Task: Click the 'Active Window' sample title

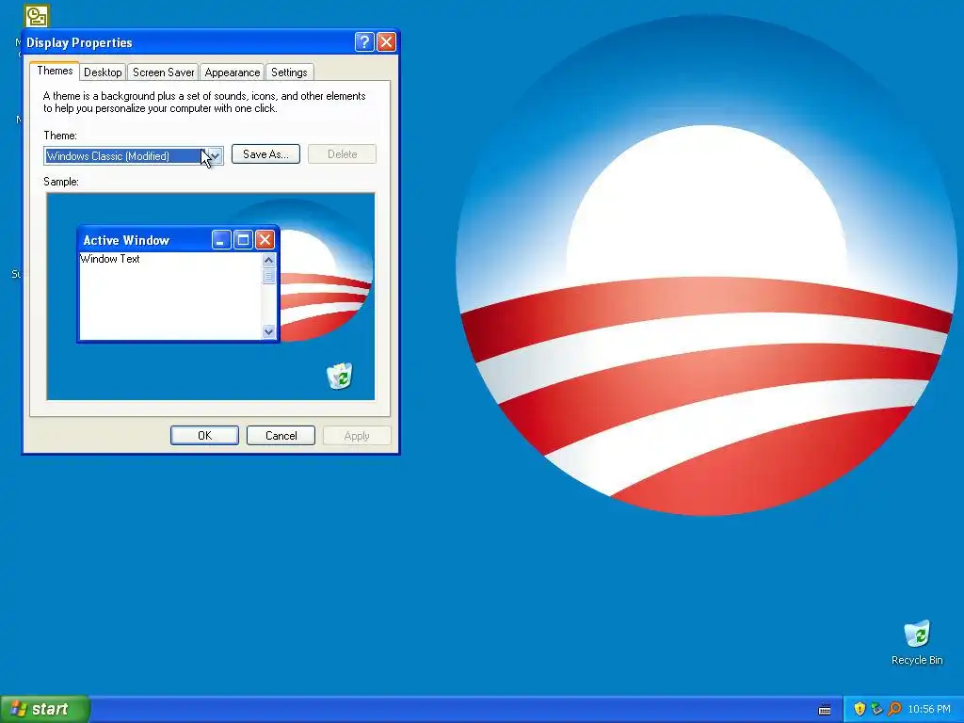Action: click(126, 240)
